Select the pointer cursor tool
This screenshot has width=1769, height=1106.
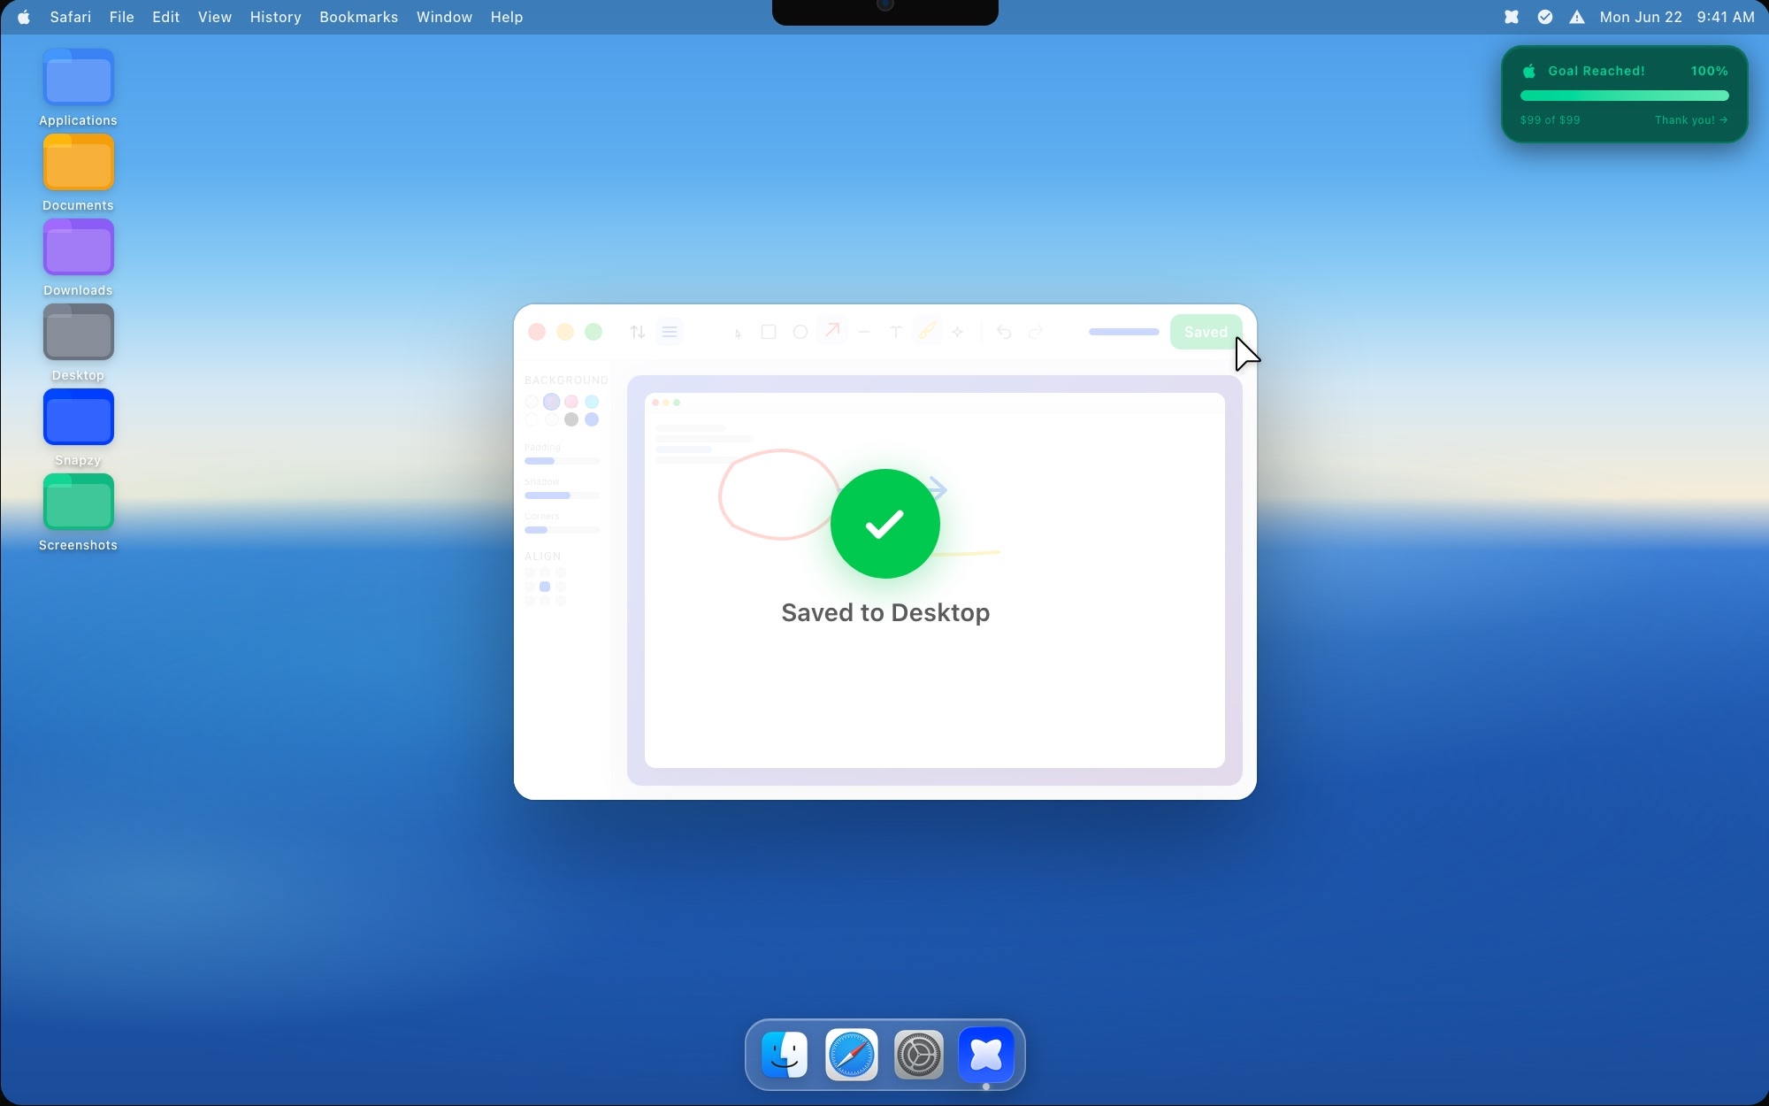pos(738,333)
